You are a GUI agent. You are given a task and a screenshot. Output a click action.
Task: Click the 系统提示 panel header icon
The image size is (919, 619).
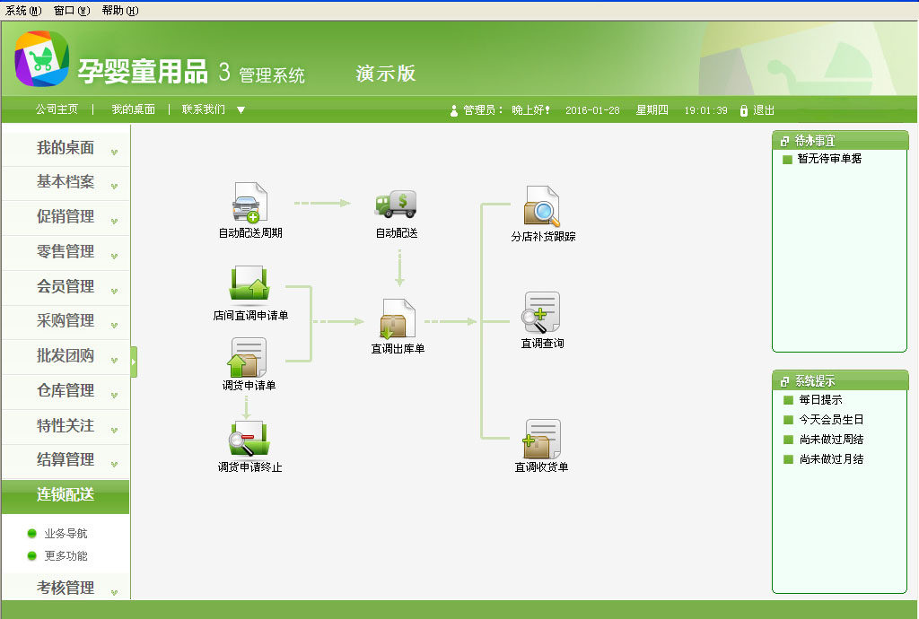(x=784, y=381)
